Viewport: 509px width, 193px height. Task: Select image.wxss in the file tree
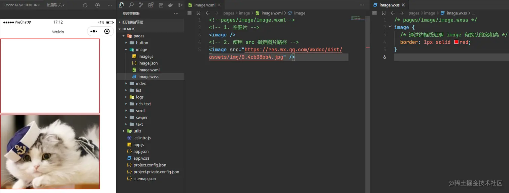(150, 77)
